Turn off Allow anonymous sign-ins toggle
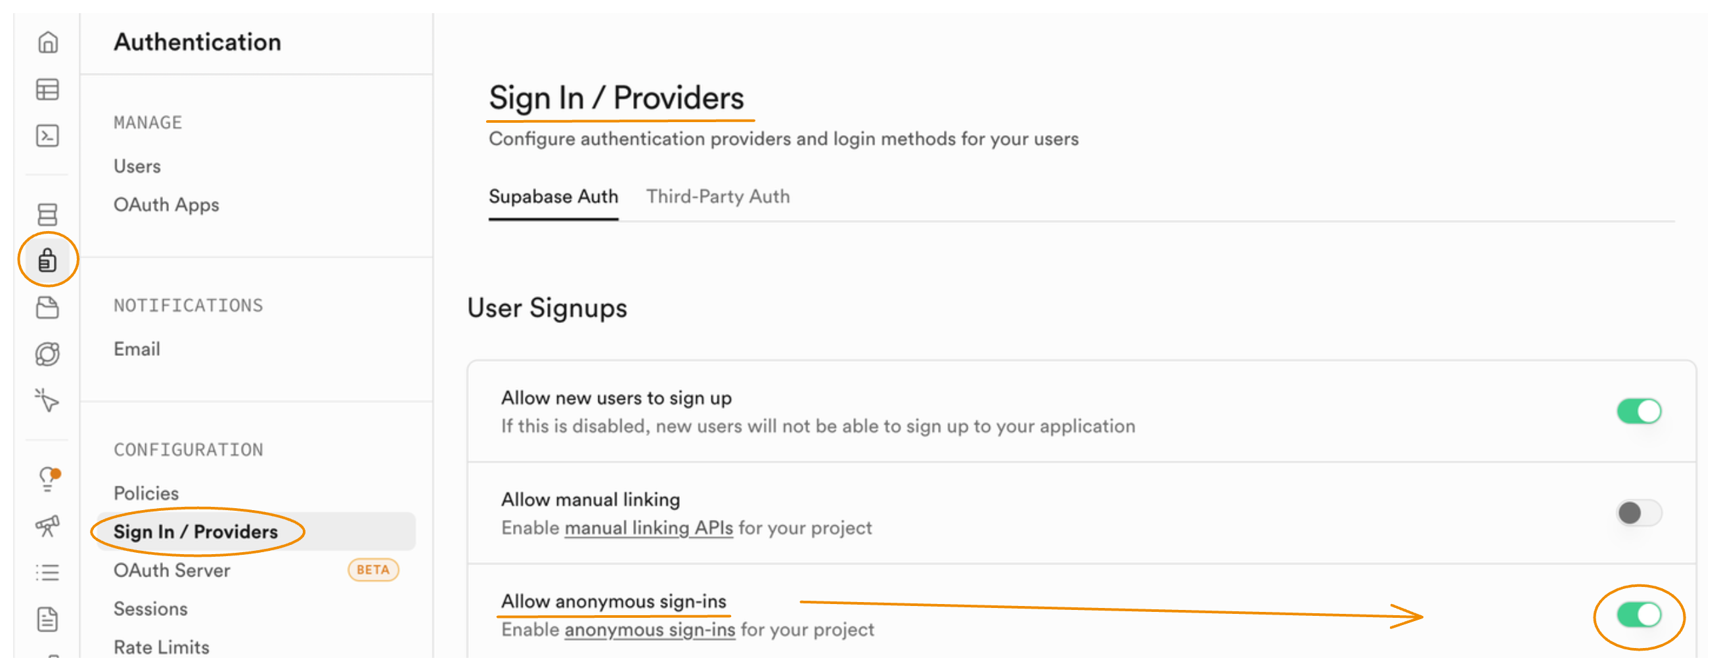The width and height of the screenshot is (1721, 671). tap(1638, 615)
